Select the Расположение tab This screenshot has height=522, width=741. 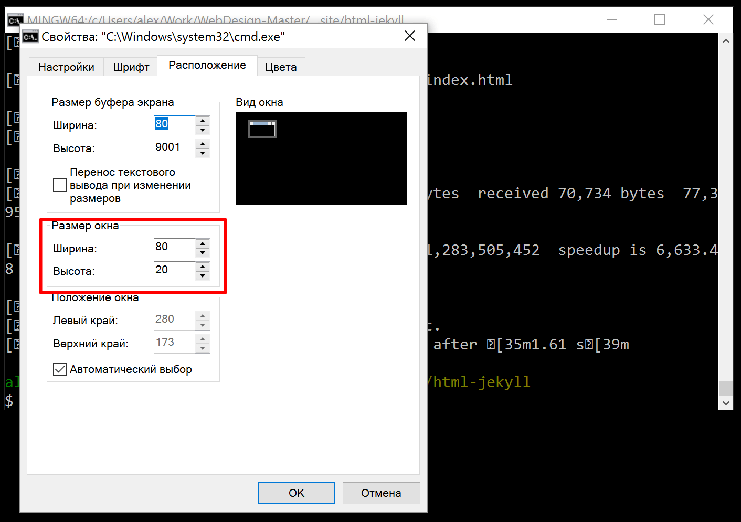[207, 66]
